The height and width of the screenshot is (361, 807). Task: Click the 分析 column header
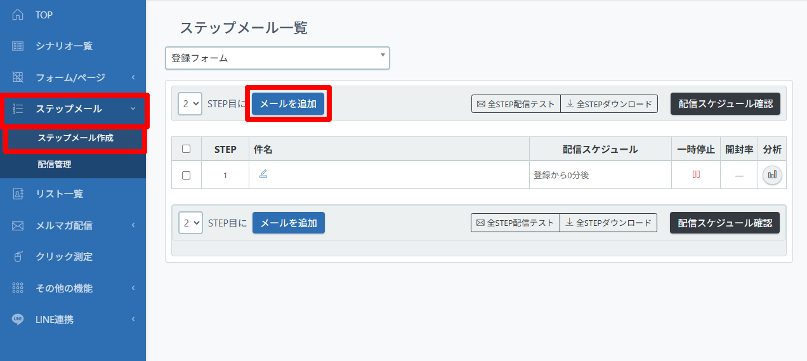[x=772, y=150]
